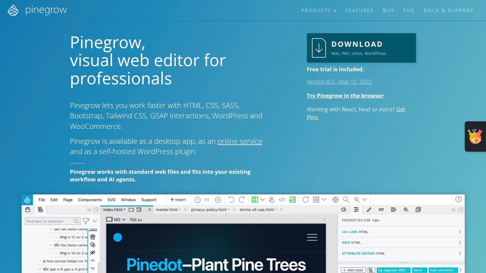Open the File menu
Image resolution: width=486 pixels, height=273 pixels.
click(x=42, y=200)
